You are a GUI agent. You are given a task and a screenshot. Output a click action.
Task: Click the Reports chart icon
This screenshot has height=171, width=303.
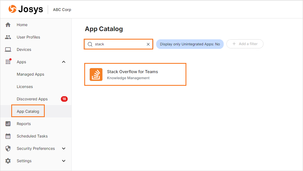click(8, 124)
